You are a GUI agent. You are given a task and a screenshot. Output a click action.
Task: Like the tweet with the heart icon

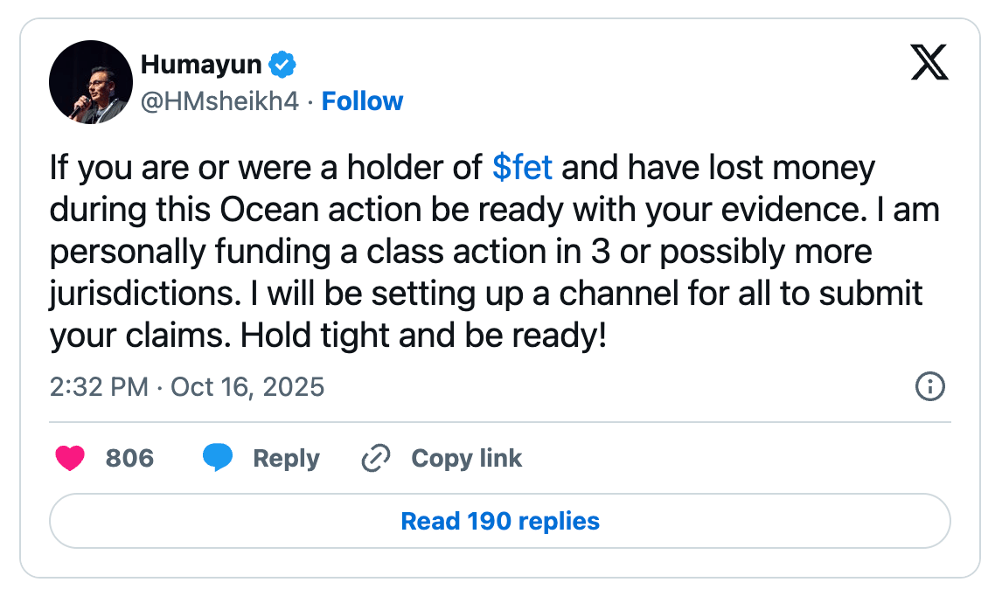(x=70, y=458)
